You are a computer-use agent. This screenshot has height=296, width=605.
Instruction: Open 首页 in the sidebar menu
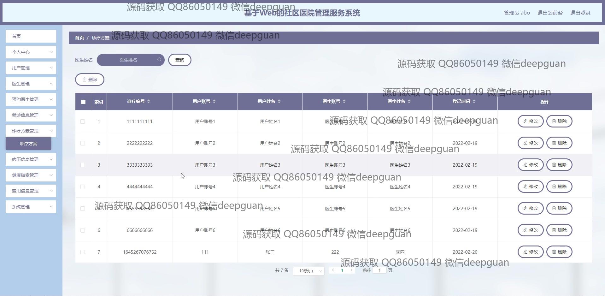(x=31, y=36)
